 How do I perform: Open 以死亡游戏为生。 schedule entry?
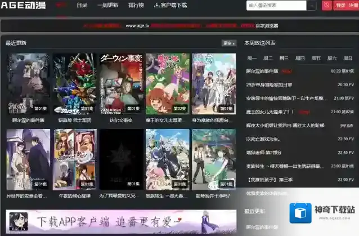click(x=263, y=139)
